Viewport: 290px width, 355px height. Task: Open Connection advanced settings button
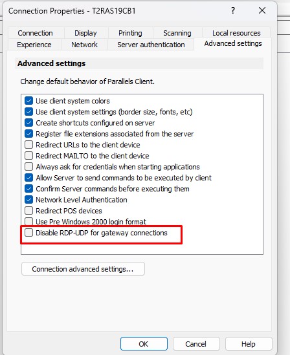coord(83,269)
